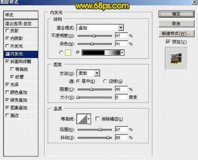Click the style preview thumbnail
Viewport: 198px width, 160px height.
[176, 58]
